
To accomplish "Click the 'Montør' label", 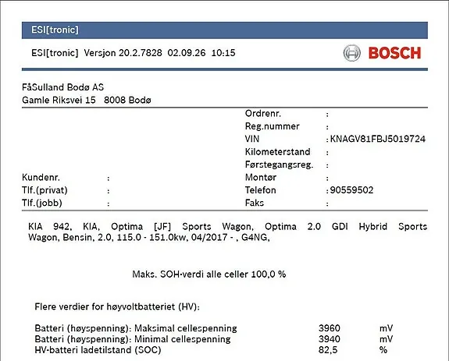I will [x=261, y=177].
